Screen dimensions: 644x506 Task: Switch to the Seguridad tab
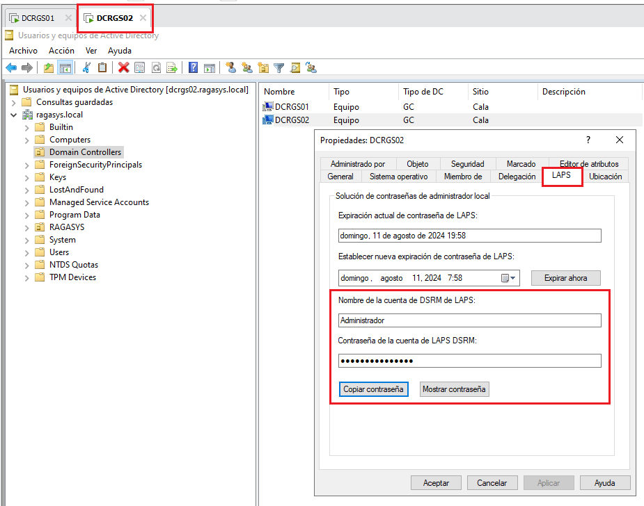pyautogui.click(x=467, y=164)
